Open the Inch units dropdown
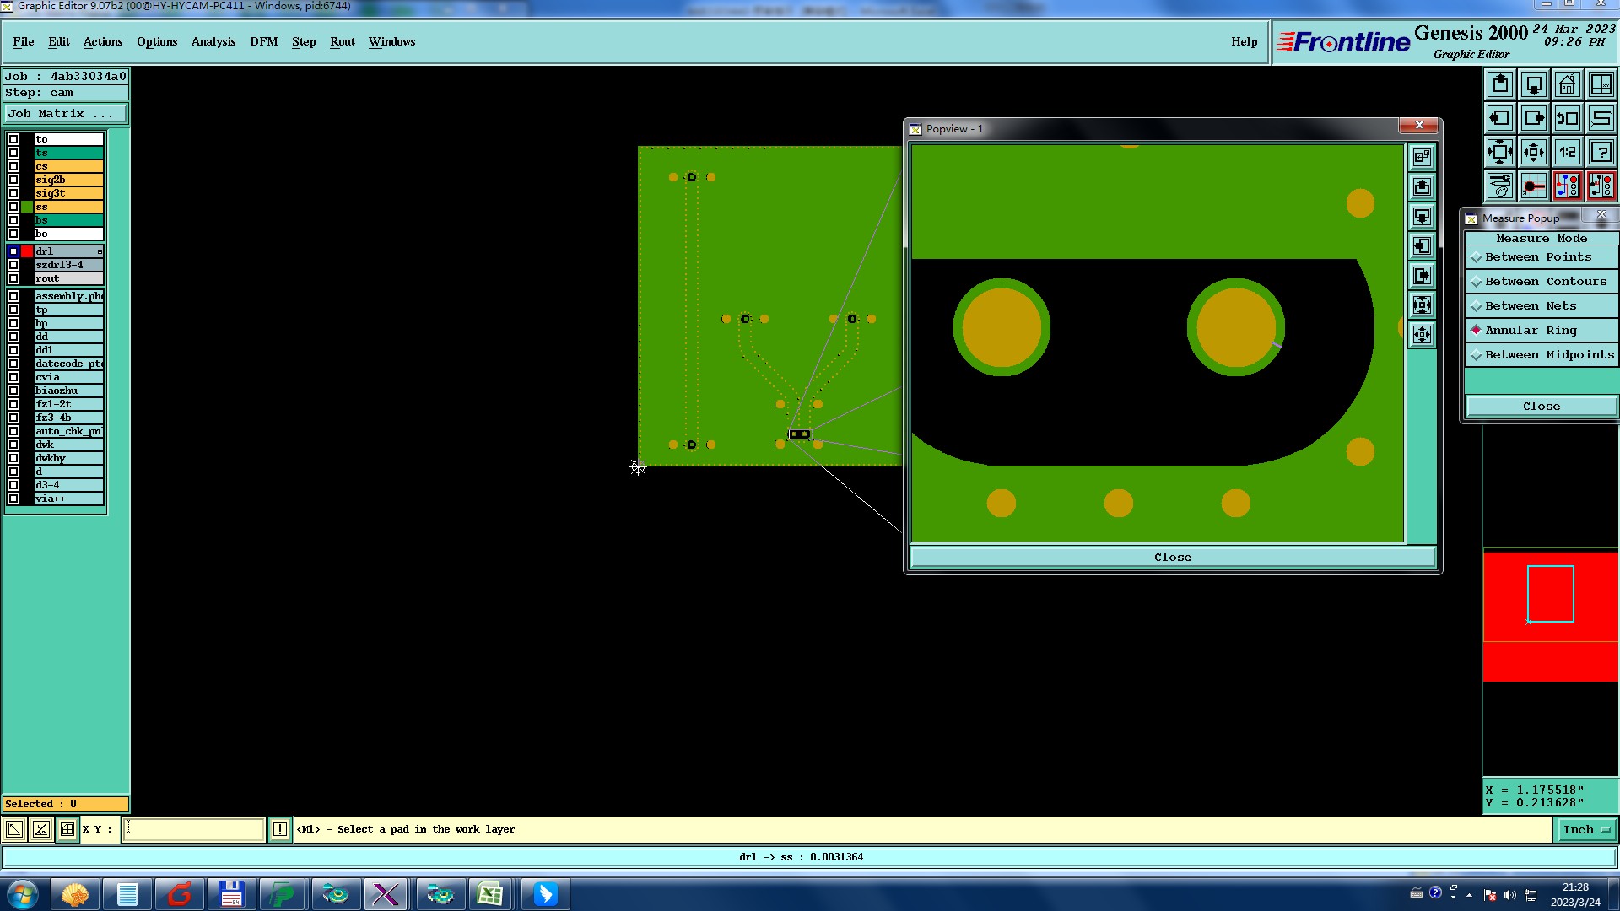Image resolution: width=1620 pixels, height=911 pixels. [x=1586, y=829]
